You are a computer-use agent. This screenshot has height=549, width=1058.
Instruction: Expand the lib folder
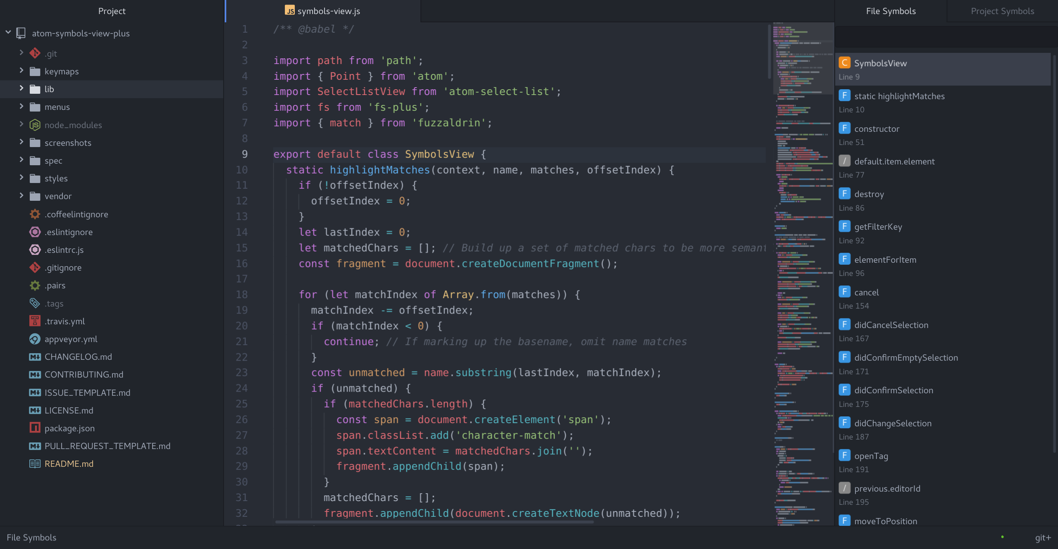(21, 88)
